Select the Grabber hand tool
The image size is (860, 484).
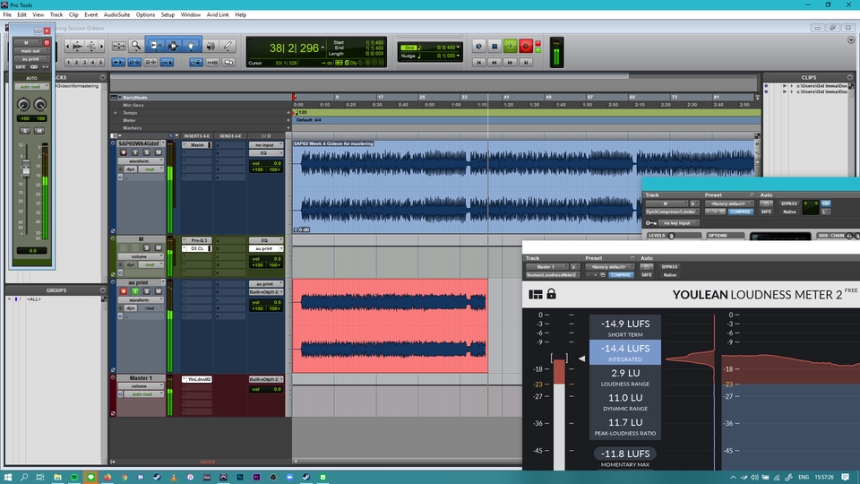coord(191,46)
